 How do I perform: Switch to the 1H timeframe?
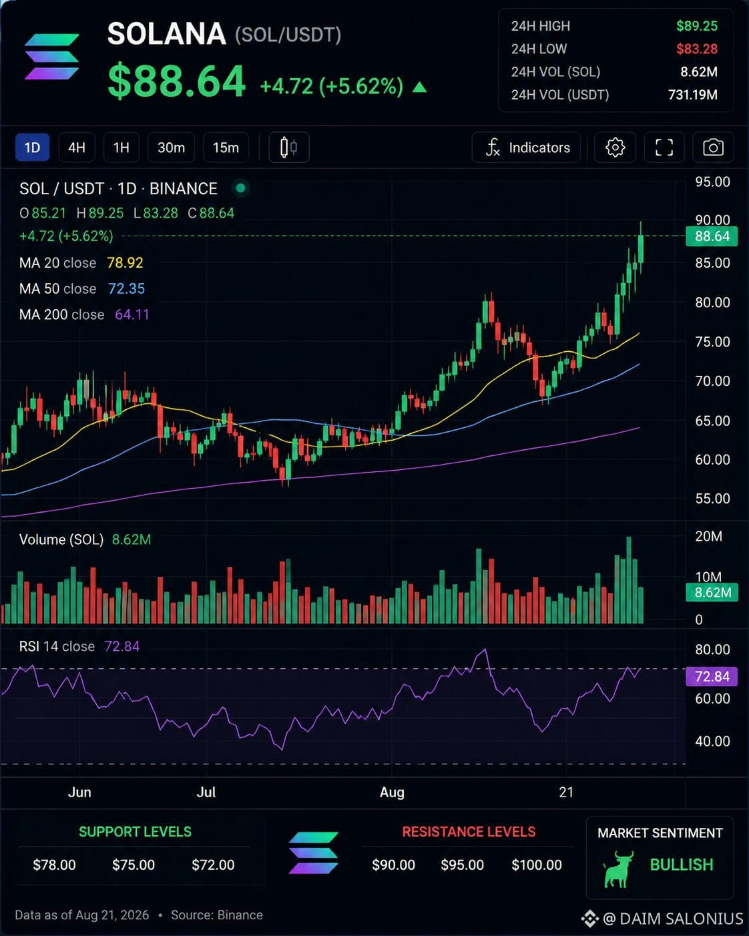pyautogui.click(x=121, y=148)
